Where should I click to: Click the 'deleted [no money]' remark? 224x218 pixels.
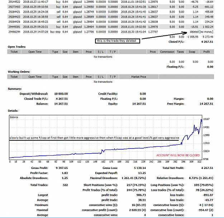(201, 32)
